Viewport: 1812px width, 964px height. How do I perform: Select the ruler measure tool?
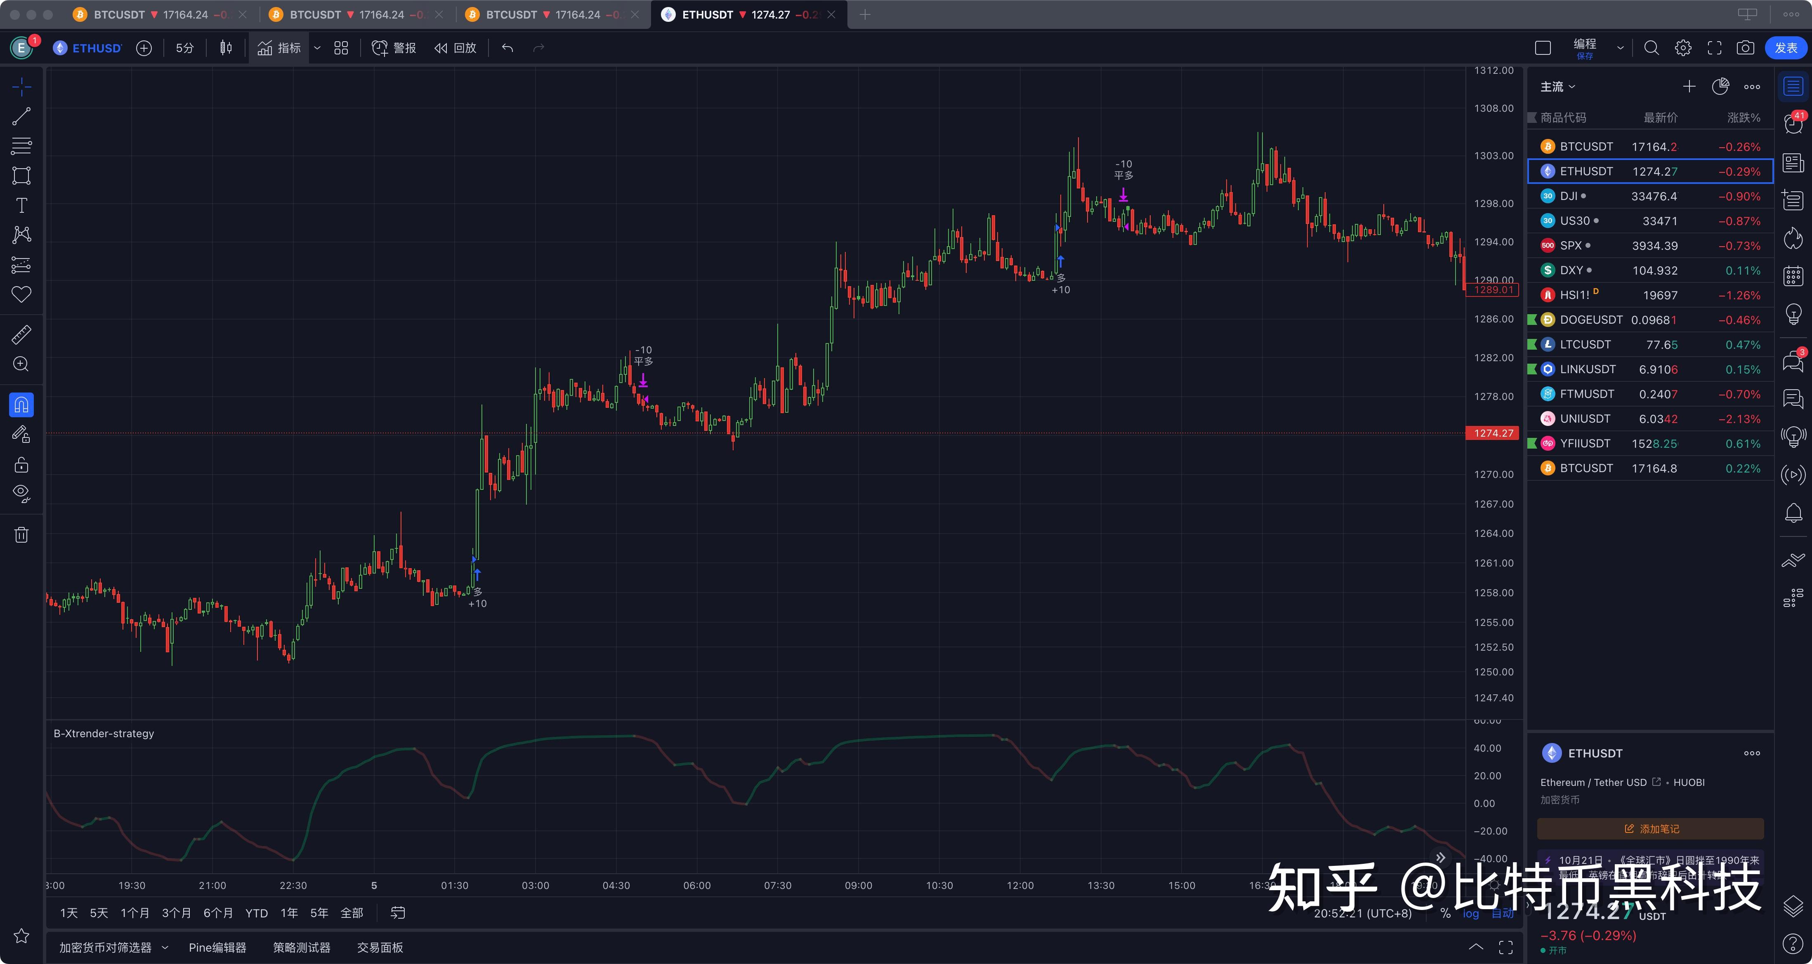click(21, 335)
